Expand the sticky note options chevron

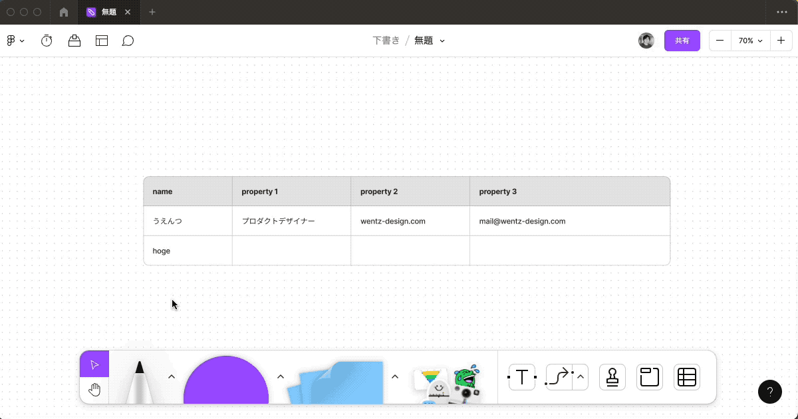pos(394,376)
